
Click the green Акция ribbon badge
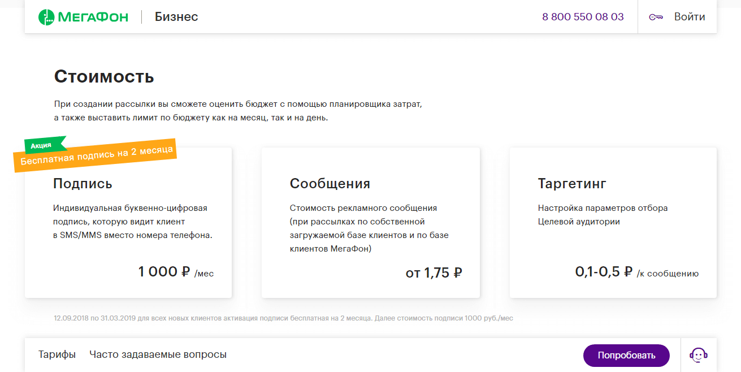tap(42, 145)
